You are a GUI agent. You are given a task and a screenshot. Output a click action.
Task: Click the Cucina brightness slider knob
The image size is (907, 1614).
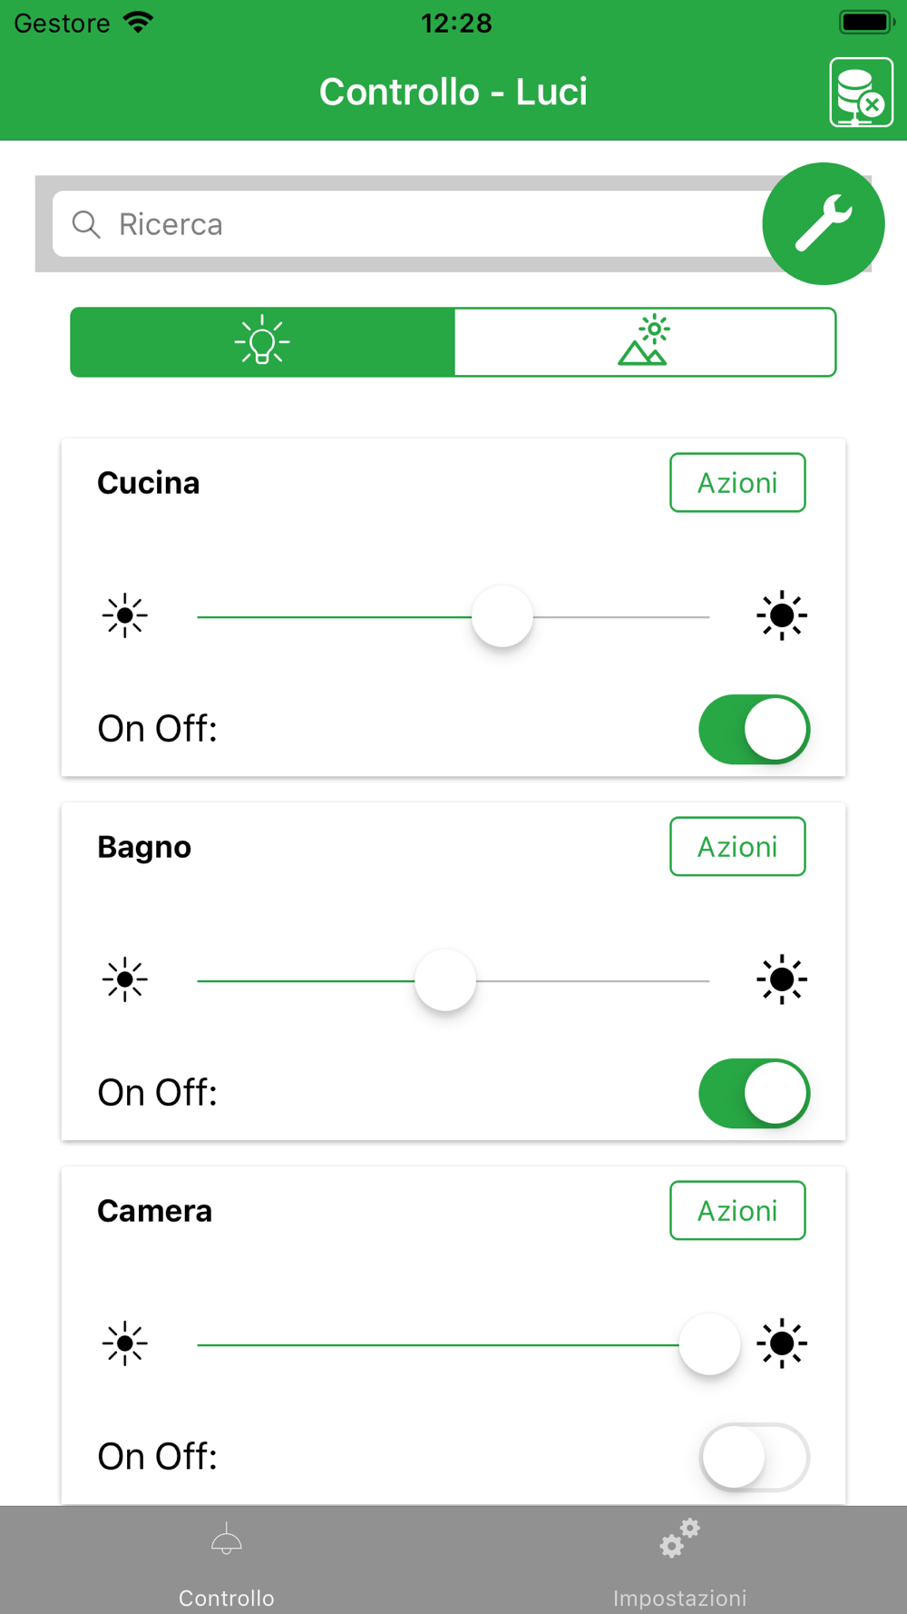(502, 616)
